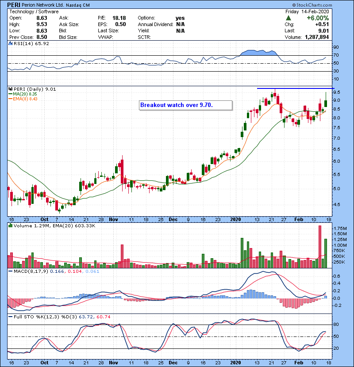
Task: Click the 80 tick on stochastic axis
Action: point(336,325)
